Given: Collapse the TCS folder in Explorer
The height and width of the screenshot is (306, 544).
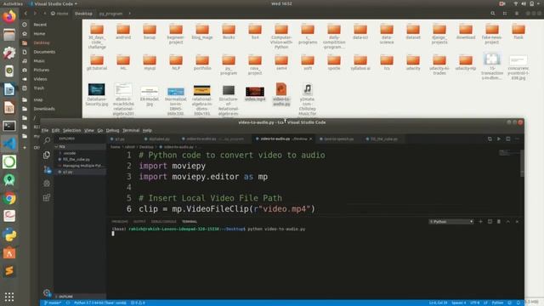Looking at the screenshot, I should pos(62,147).
